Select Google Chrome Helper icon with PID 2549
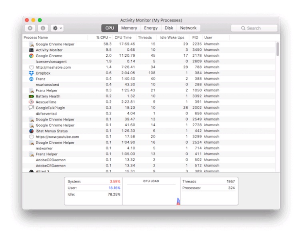Screen dimensions: 300x232 tap(31, 119)
